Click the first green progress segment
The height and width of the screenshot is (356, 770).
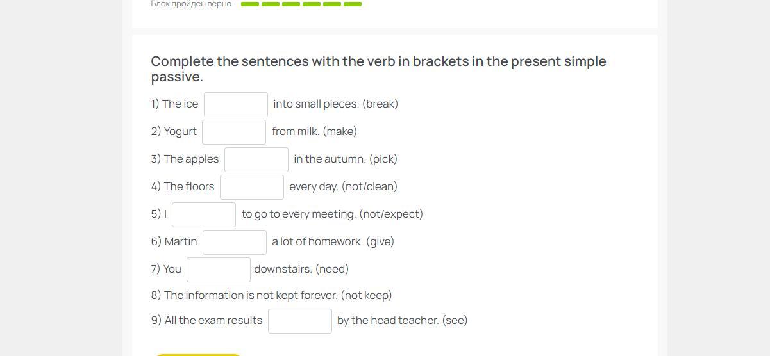point(250,4)
